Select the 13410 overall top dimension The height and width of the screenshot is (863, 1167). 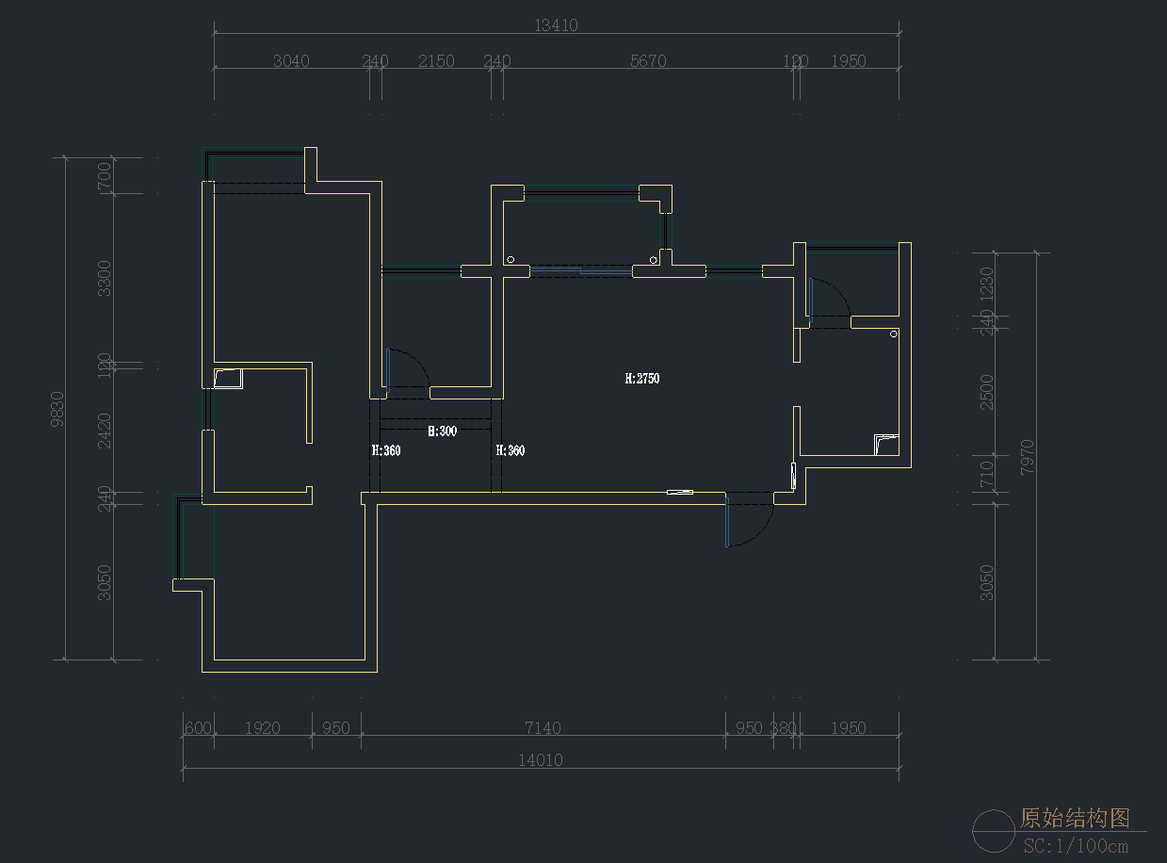click(x=556, y=25)
